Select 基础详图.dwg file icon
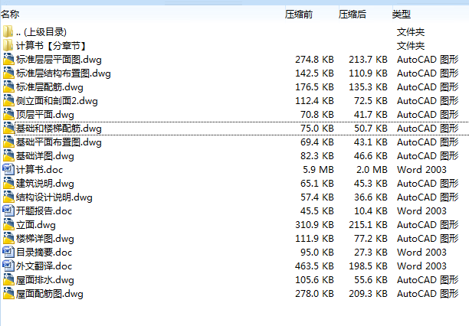 point(8,155)
